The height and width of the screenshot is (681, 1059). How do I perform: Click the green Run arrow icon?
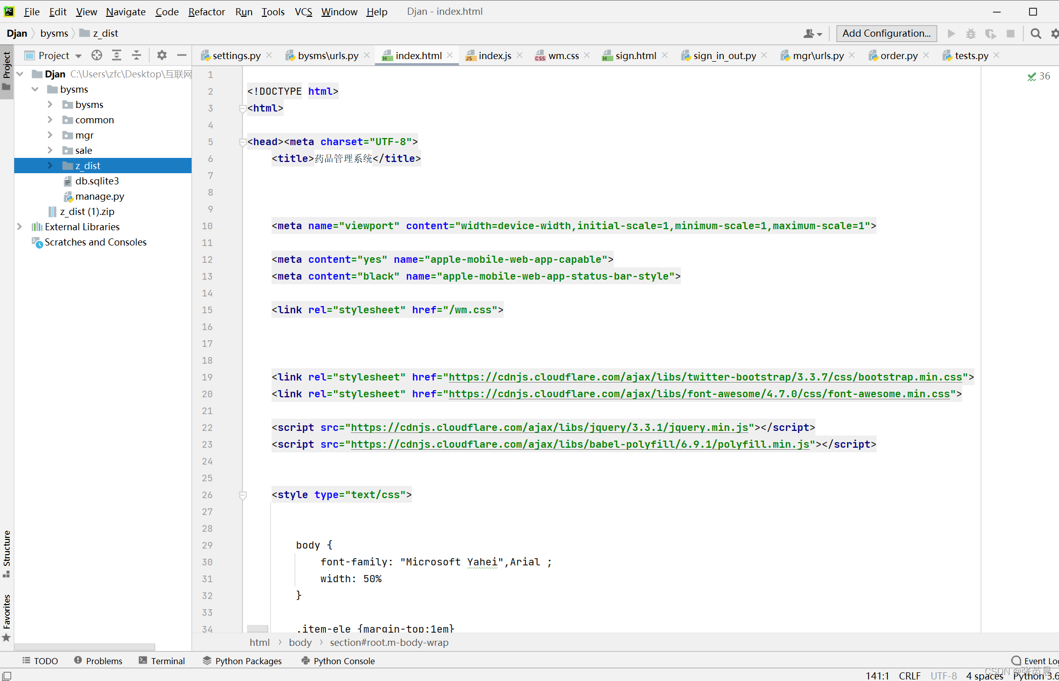pos(951,34)
